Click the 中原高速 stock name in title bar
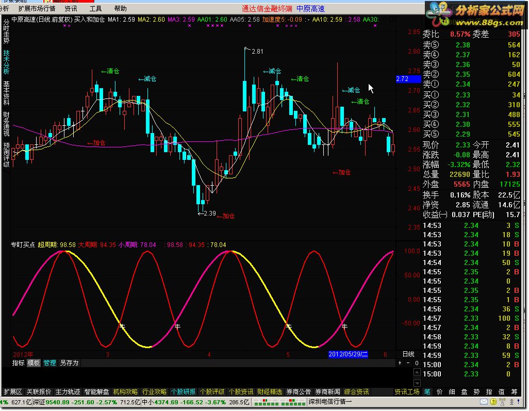Screen dimensions: 529x411 tap(310, 9)
